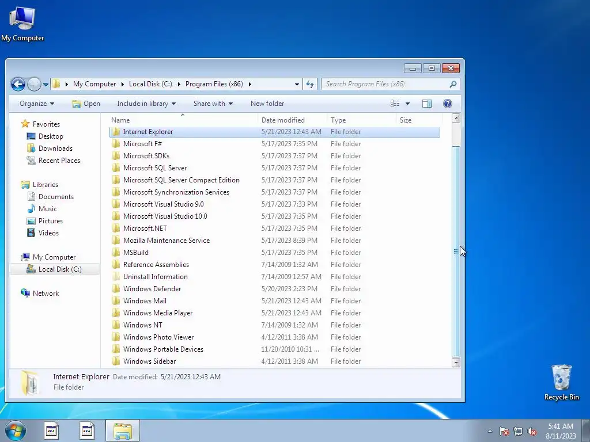Open the recent pages dropdown arrow
This screenshot has height=442, width=590.
pos(46,85)
